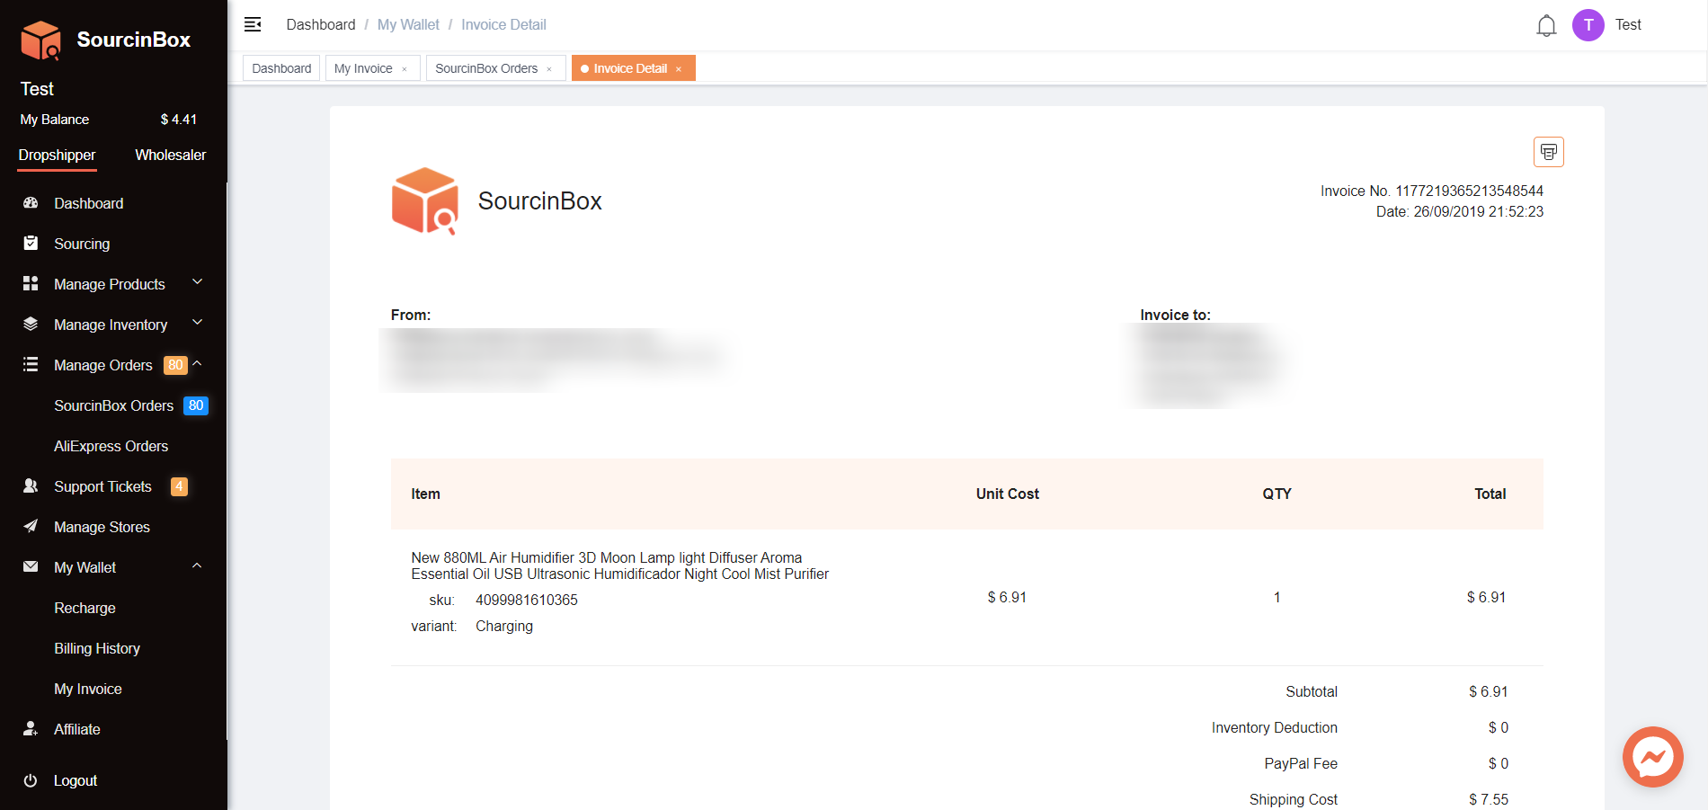This screenshot has height=810, width=1708.
Task: Expand the Manage Products submenu chevron
Action: point(198,282)
